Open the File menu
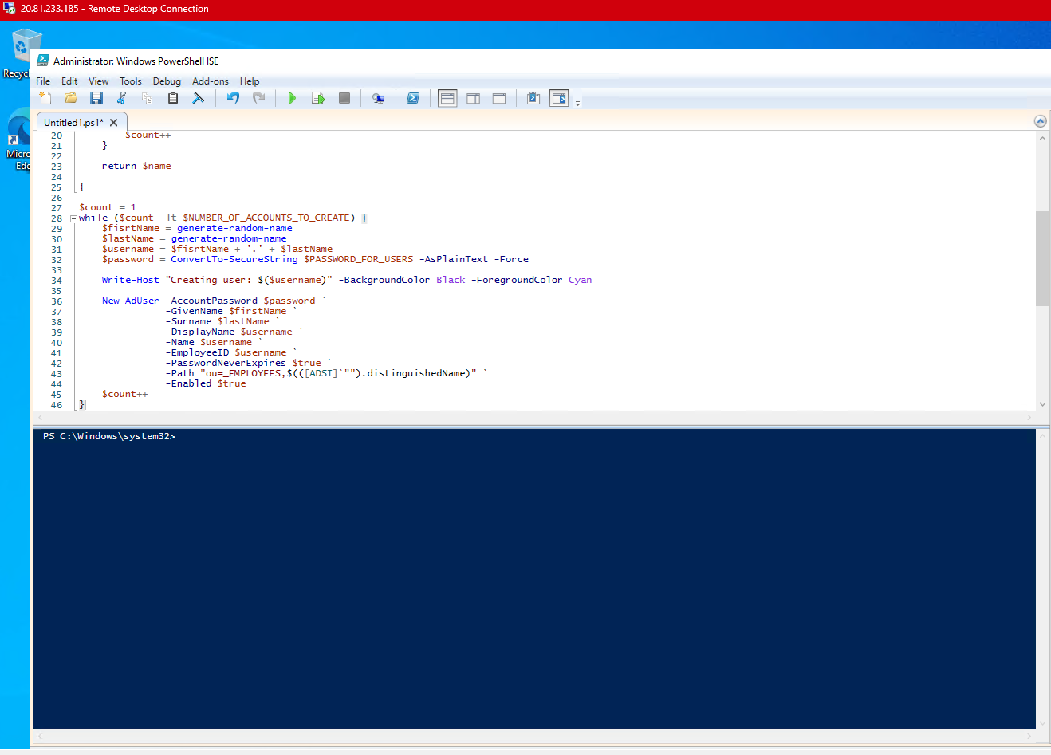This screenshot has height=755, width=1051. coord(43,81)
